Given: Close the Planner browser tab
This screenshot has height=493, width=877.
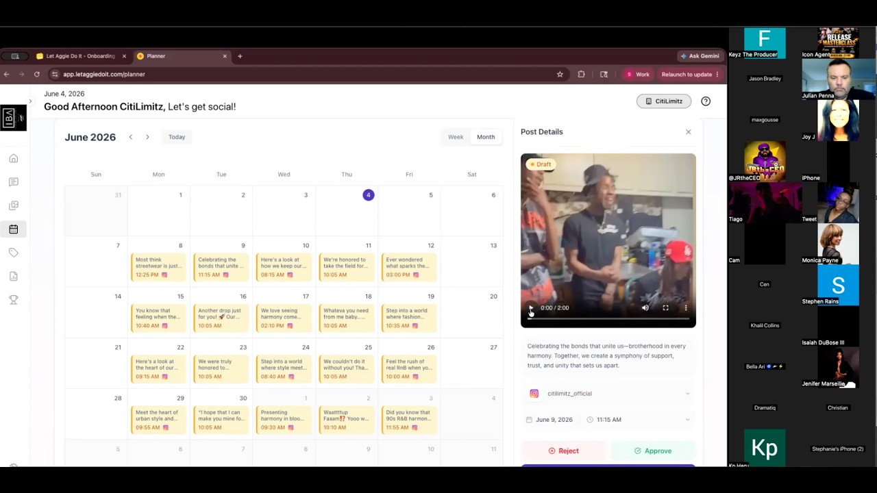Looking at the screenshot, I should (225, 56).
